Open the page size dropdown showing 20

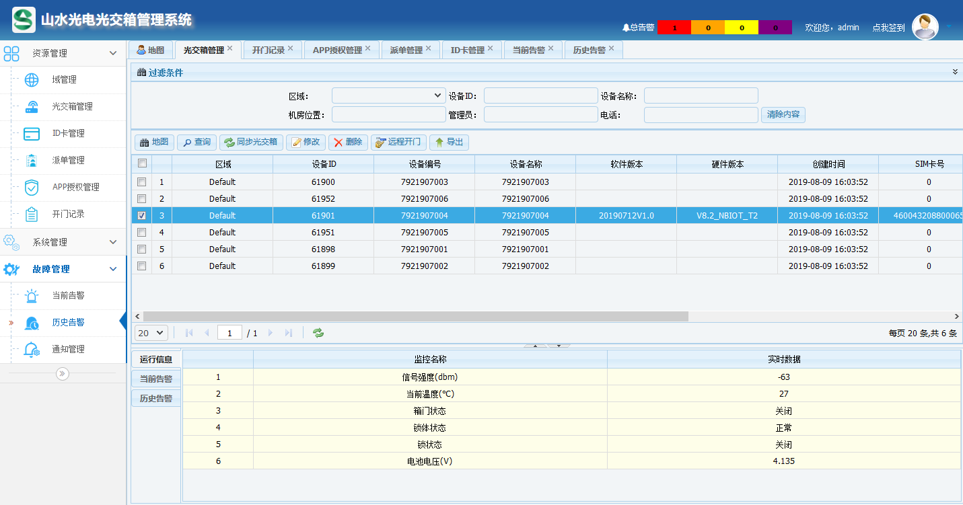point(151,333)
